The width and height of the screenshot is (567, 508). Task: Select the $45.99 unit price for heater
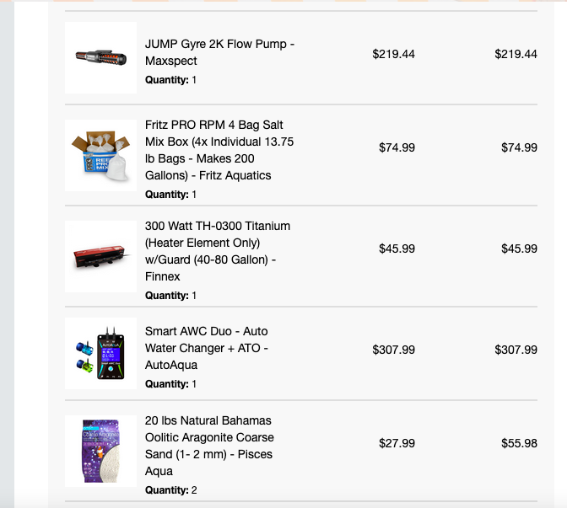tap(397, 249)
